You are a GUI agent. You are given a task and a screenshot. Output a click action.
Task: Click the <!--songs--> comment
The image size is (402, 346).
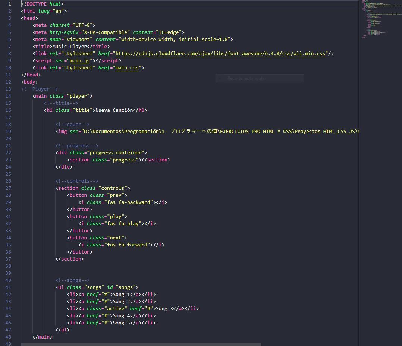pyautogui.click(x=72, y=280)
